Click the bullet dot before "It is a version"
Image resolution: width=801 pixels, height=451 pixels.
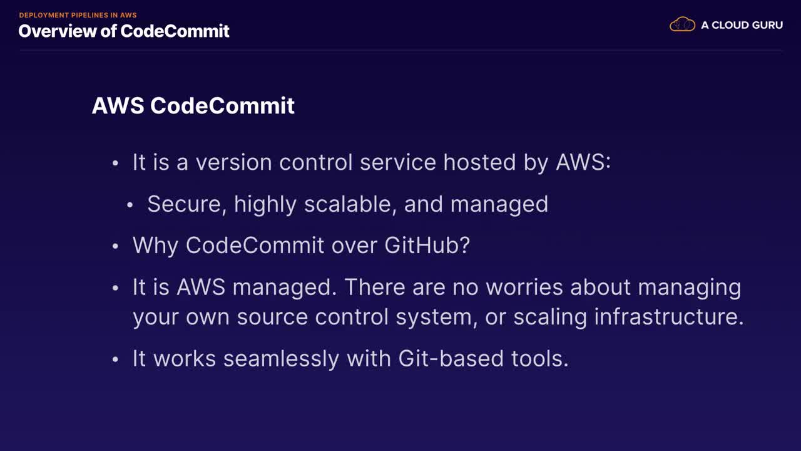pos(115,163)
